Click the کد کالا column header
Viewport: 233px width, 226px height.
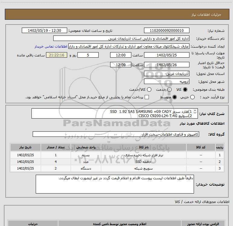[x=201, y=147]
